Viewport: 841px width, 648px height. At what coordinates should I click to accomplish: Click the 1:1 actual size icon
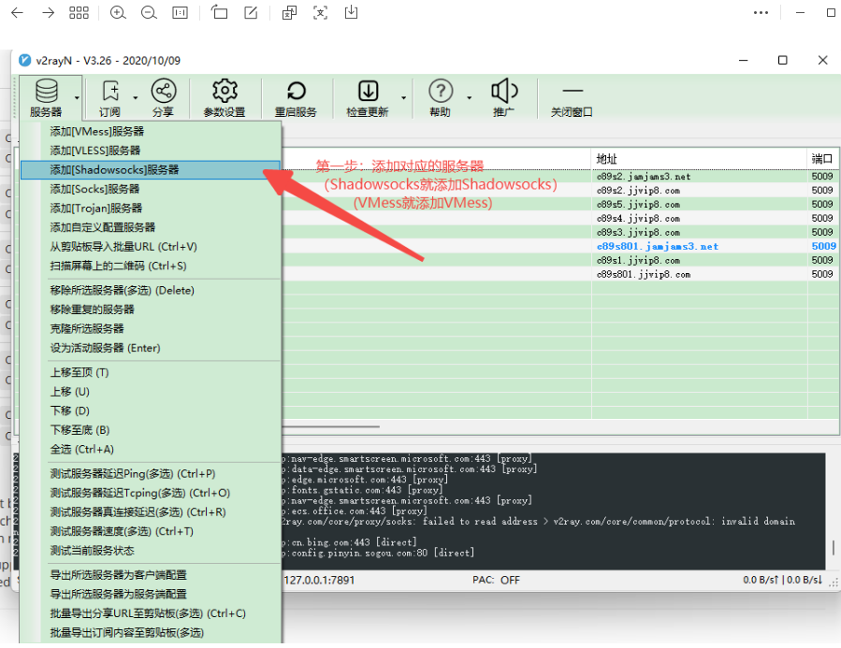tap(181, 13)
